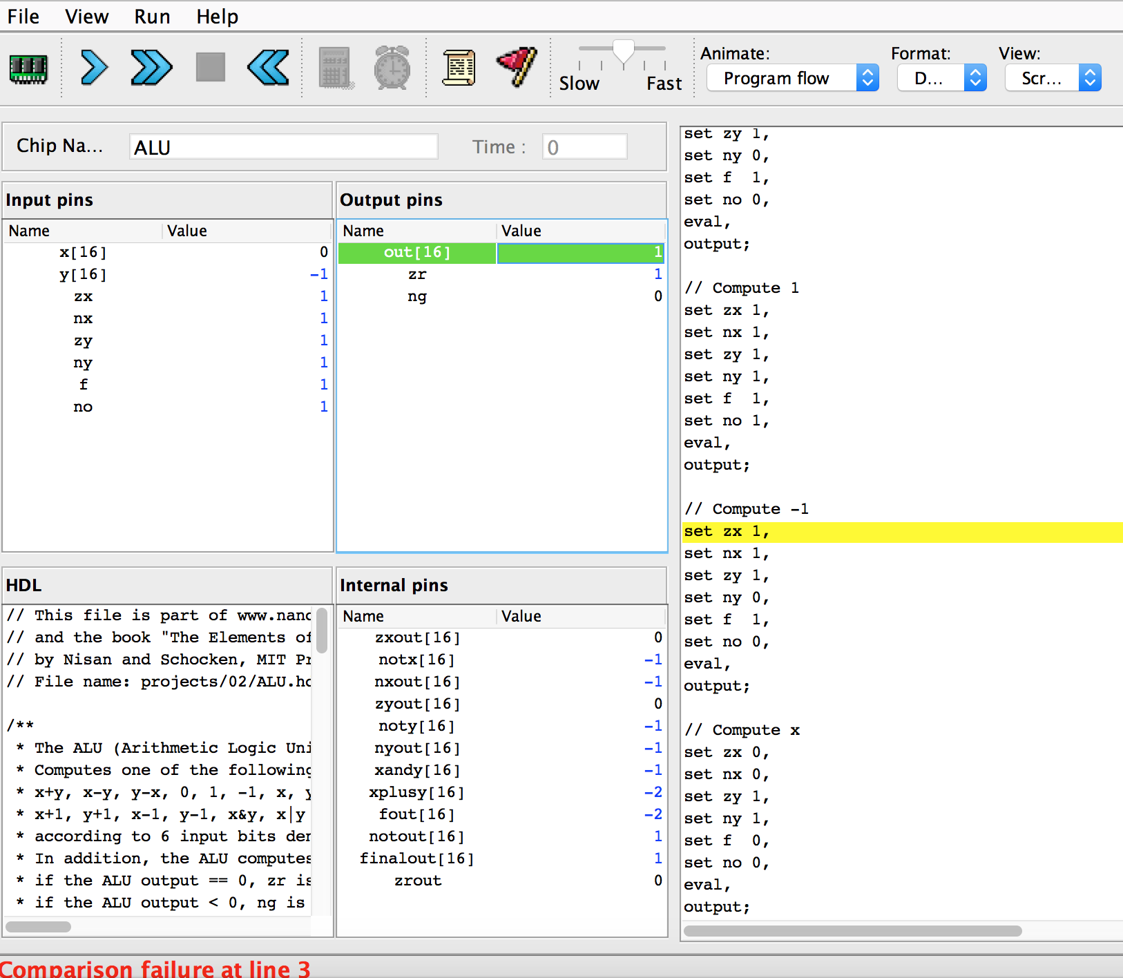Click the Eval calculator icon
The image size is (1123, 978).
click(336, 68)
